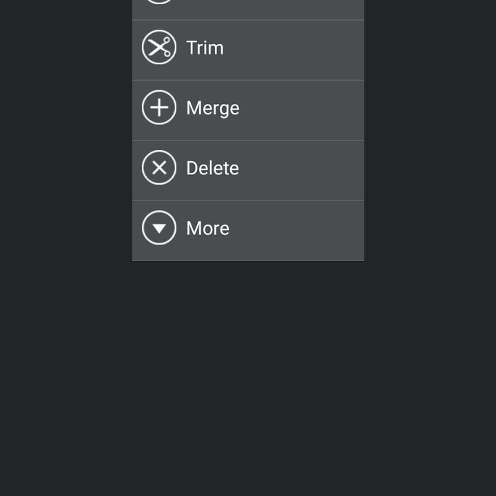Click the circled down-triangle More icon
Viewport: 496px width, 496px height.
(x=159, y=227)
